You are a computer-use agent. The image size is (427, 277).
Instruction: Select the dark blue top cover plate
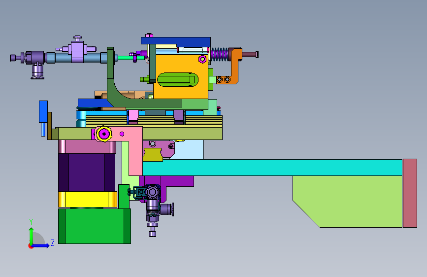pos(176,41)
